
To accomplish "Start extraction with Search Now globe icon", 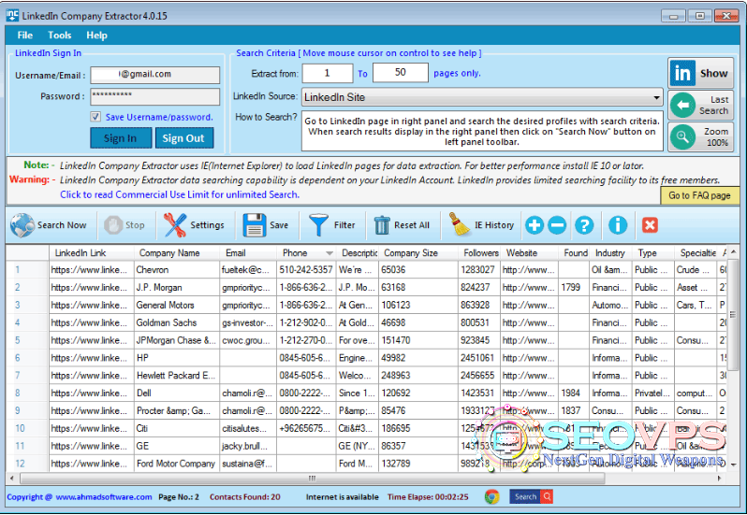I will coord(22,225).
